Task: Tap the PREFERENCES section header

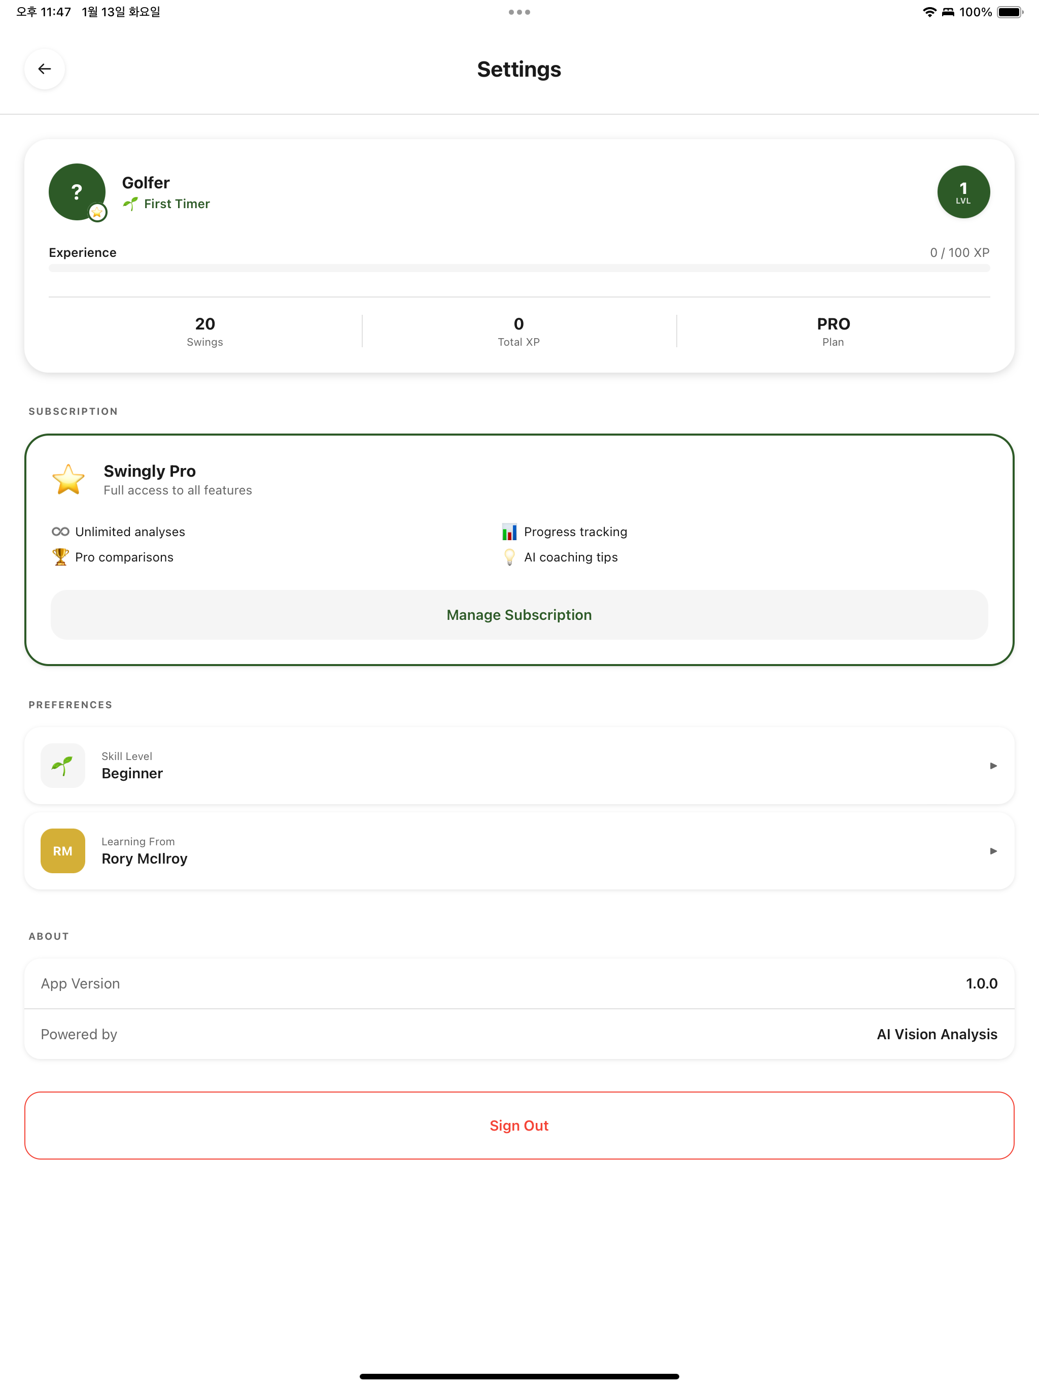Action: coord(71,705)
